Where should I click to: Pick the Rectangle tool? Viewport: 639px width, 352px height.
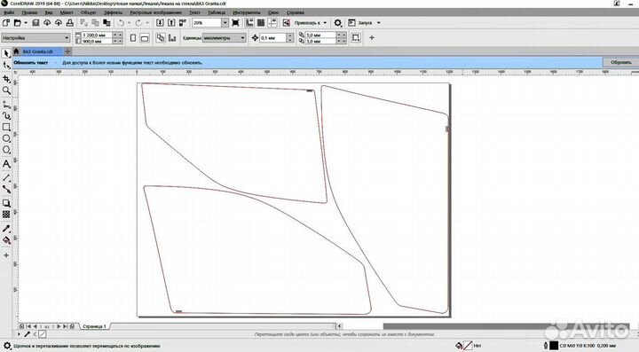tap(6, 127)
